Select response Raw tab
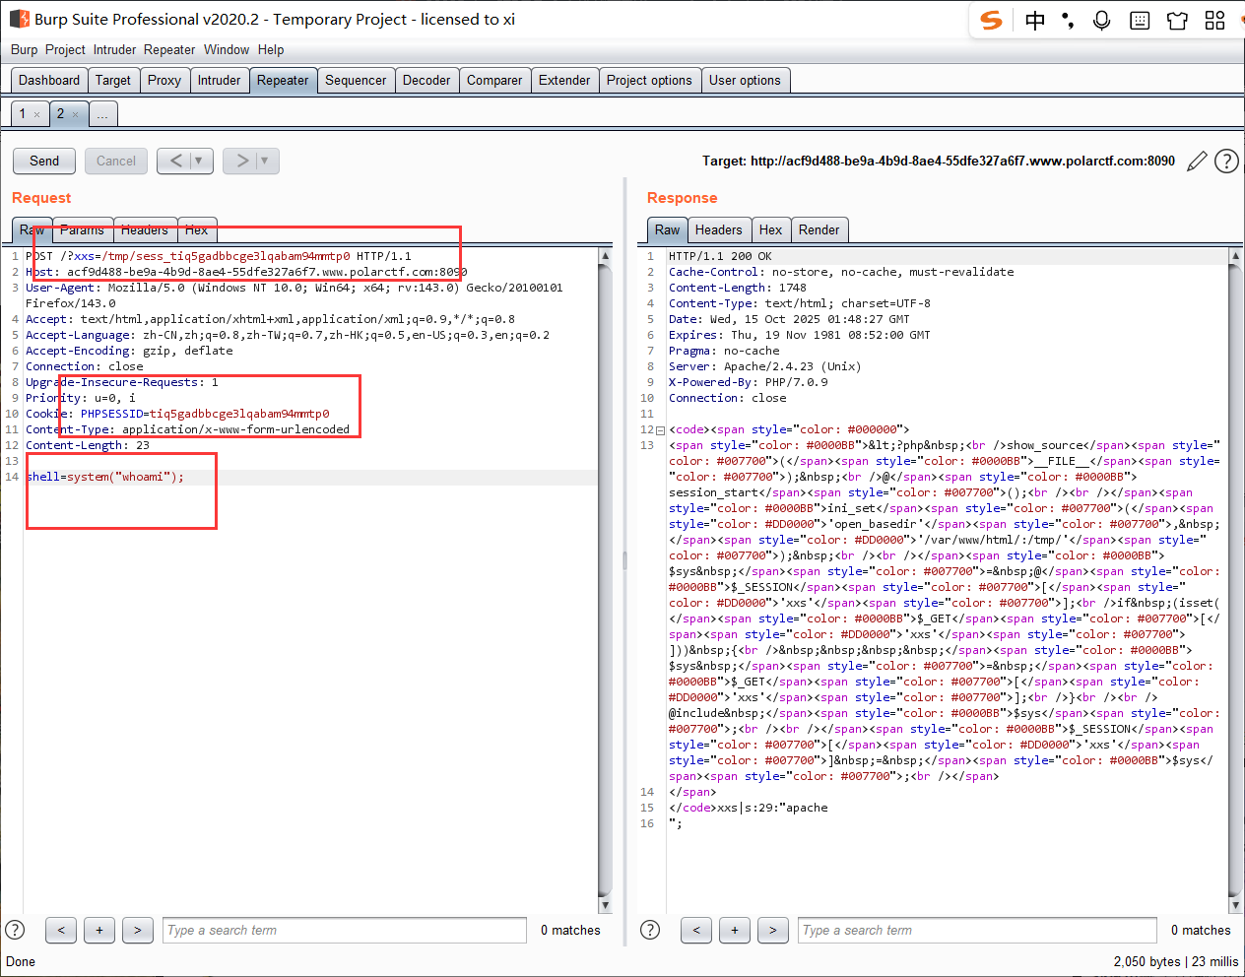1245x977 pixels. pos(667,229)
